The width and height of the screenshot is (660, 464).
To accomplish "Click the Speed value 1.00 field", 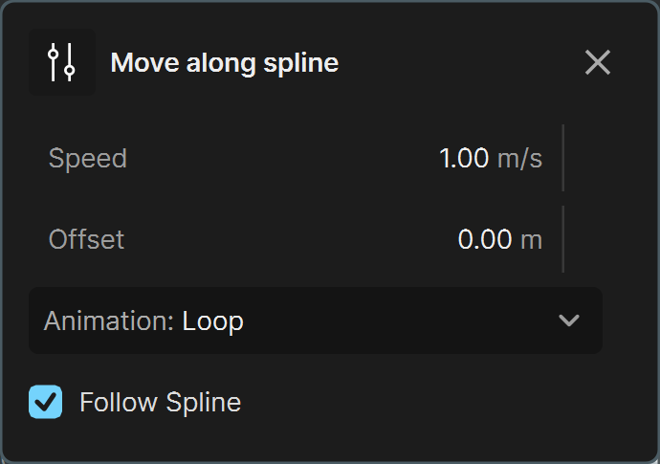I will [463, 159].
